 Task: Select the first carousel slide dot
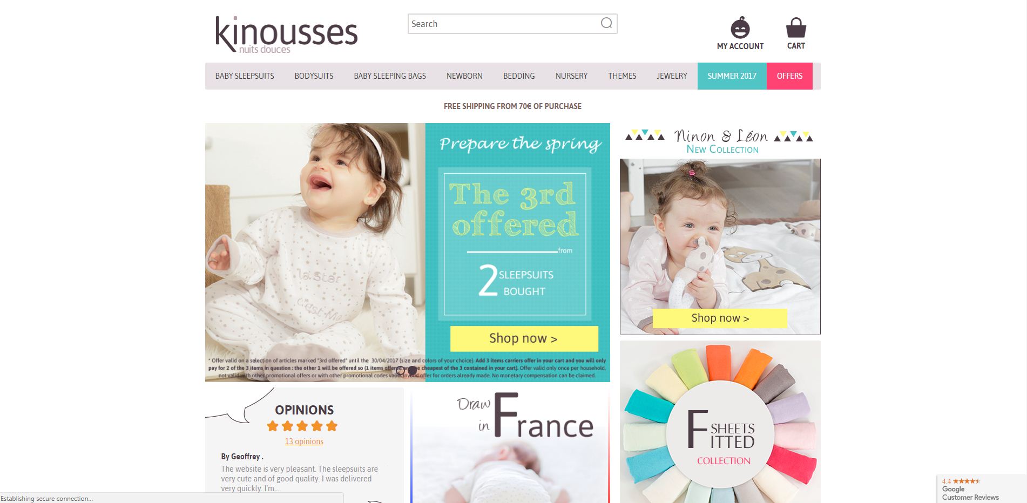pos(400,371)
